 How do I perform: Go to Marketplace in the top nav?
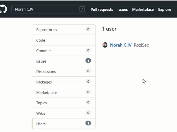(143, 10)
